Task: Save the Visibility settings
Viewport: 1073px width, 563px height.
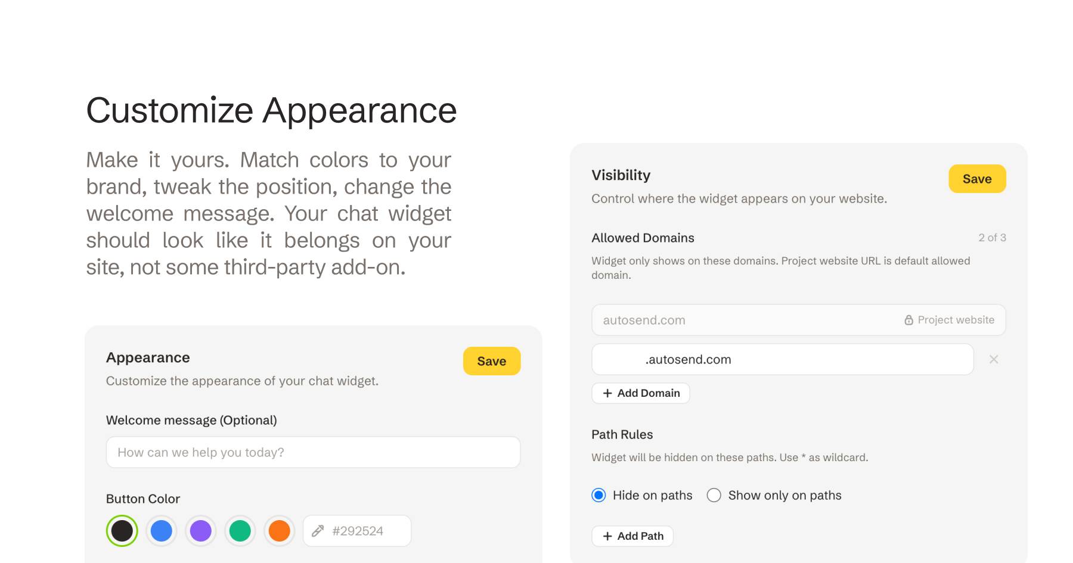Action: point(977,179)
